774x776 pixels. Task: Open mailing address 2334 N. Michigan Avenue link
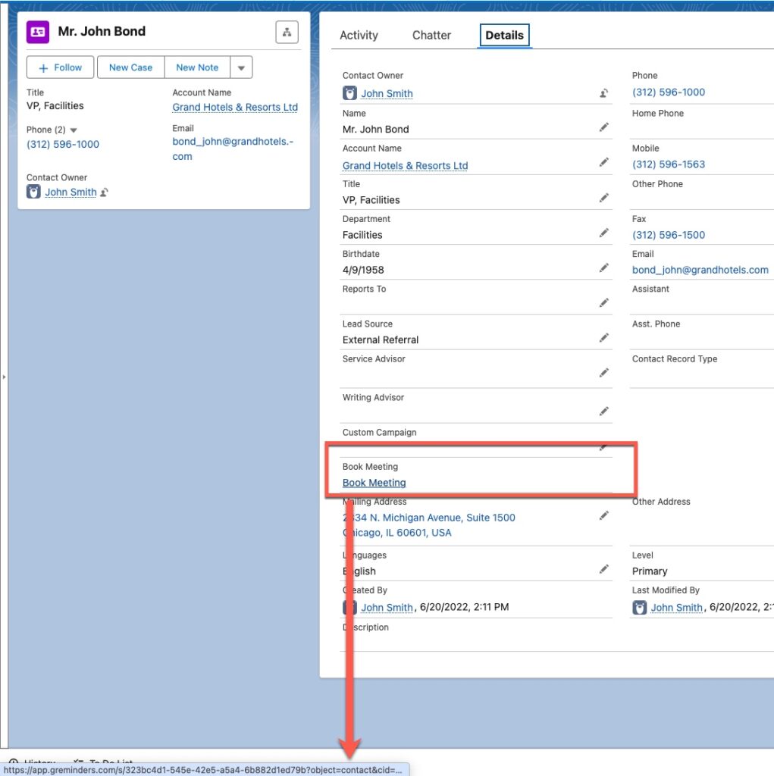click(x=428, y=525)
